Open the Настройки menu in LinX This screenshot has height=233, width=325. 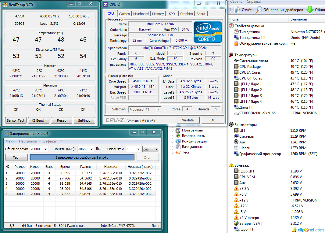pos(28,141)
